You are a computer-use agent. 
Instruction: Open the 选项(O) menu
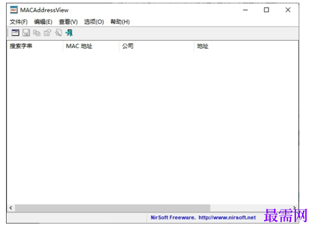(94, 22)
